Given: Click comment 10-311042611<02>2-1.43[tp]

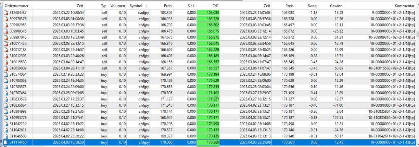Looking at the screenshot, I should point(391,136).
